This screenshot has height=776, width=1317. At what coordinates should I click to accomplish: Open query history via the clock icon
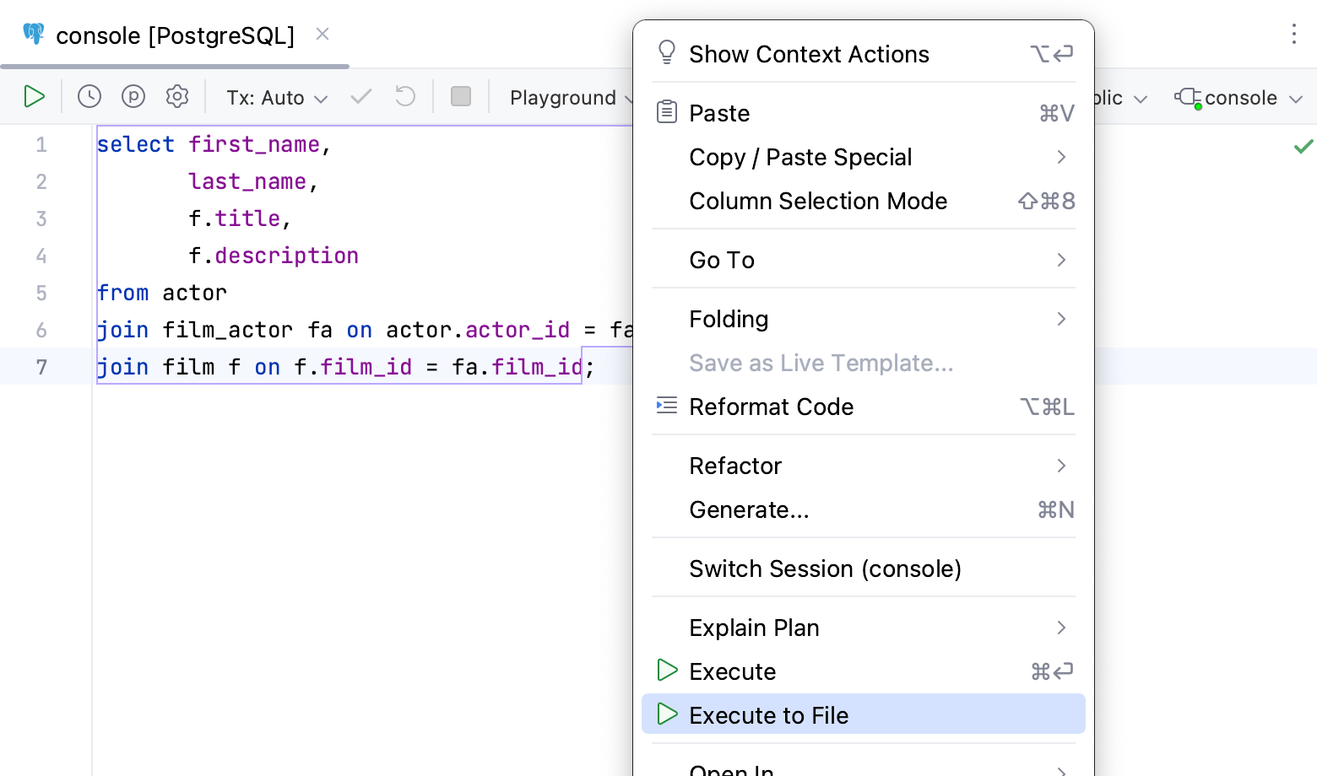(x=89, y=96)
